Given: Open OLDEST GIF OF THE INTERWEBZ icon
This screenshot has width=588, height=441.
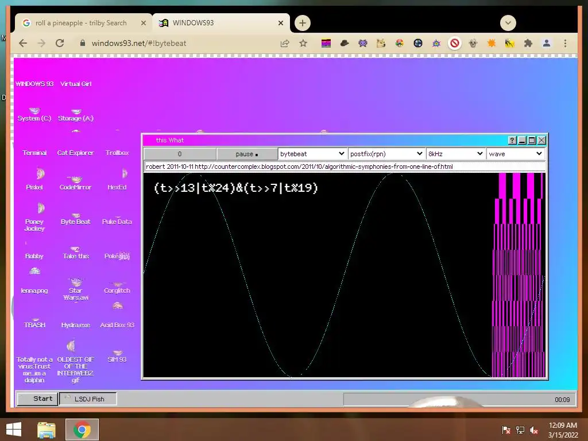Looking at the screenshot, I should click(75, 362).
